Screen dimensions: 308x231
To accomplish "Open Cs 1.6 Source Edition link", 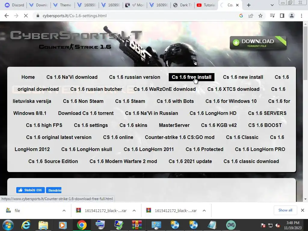I will (53, 161).
